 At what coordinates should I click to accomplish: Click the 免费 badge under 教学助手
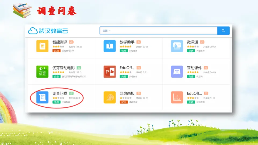[124, 51]
